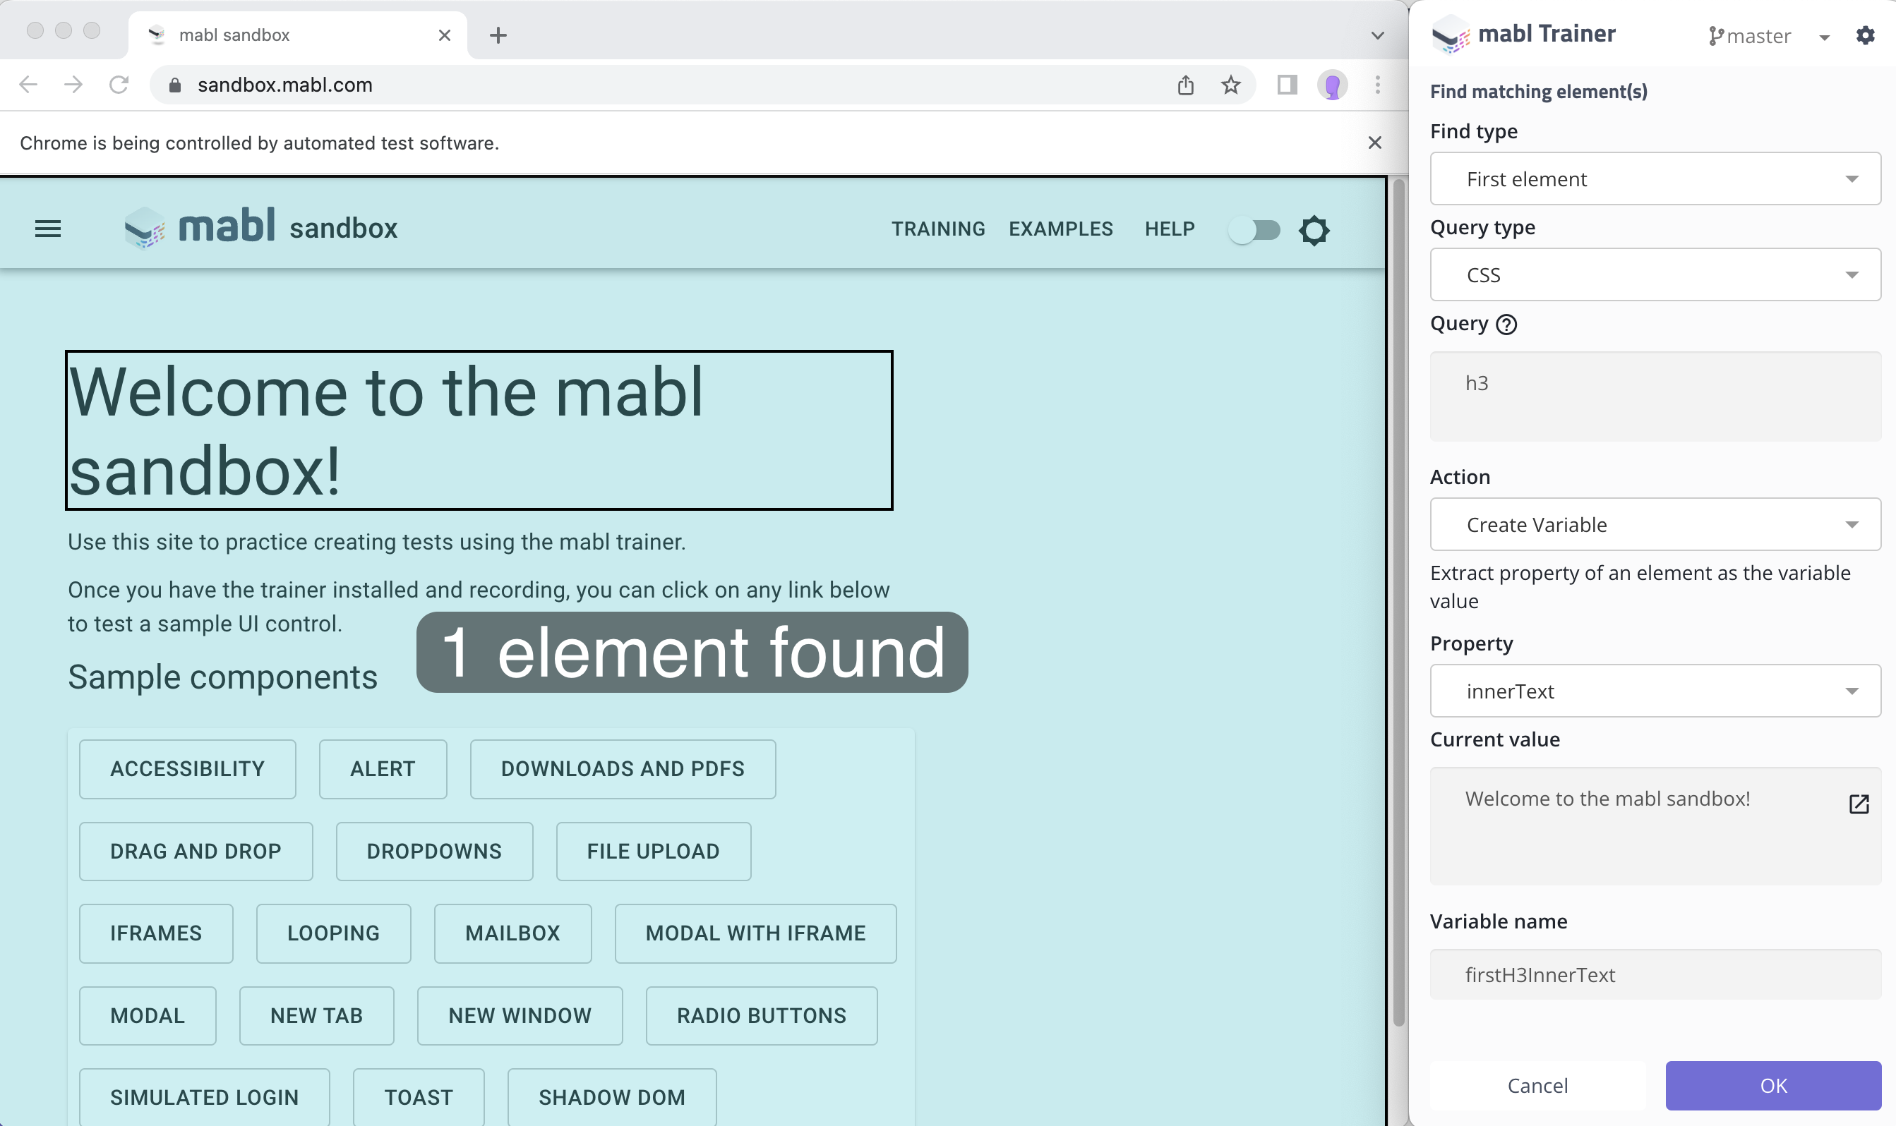Open the Find type dropdown
The width and height of the screenshot is (1896, 1126).
click(x=1655, y=178)
